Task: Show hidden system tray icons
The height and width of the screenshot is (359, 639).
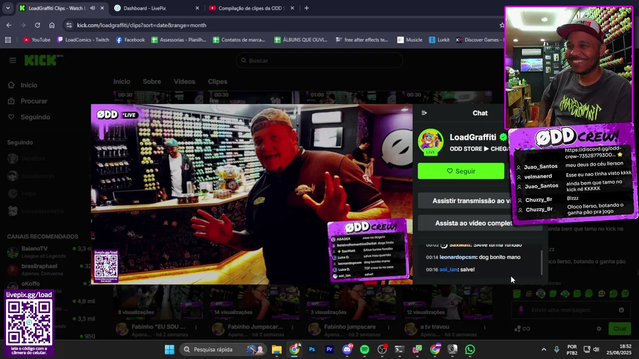Action: (x=544, y=350)
